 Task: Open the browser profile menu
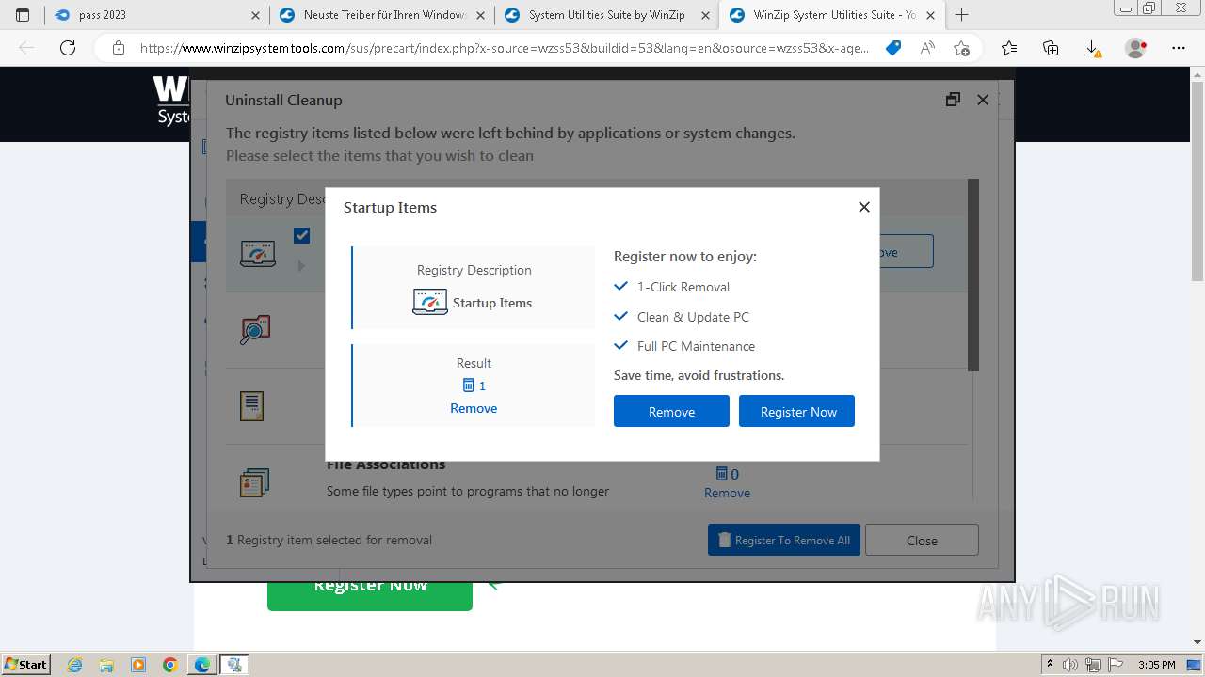pos(1136,48)
